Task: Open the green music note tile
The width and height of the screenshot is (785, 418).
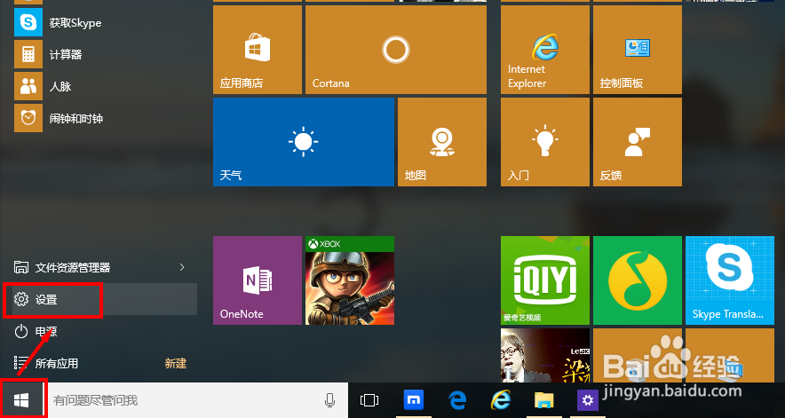Action: [638, 280]
